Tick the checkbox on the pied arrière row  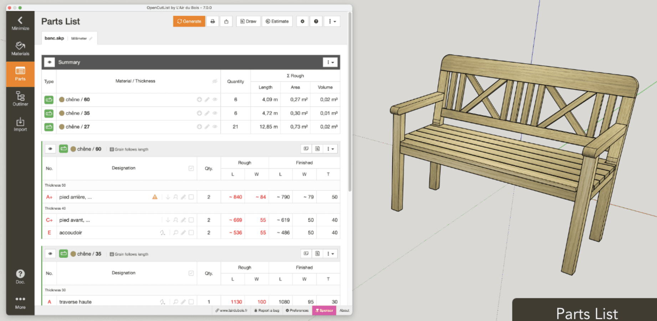[191, 197]
